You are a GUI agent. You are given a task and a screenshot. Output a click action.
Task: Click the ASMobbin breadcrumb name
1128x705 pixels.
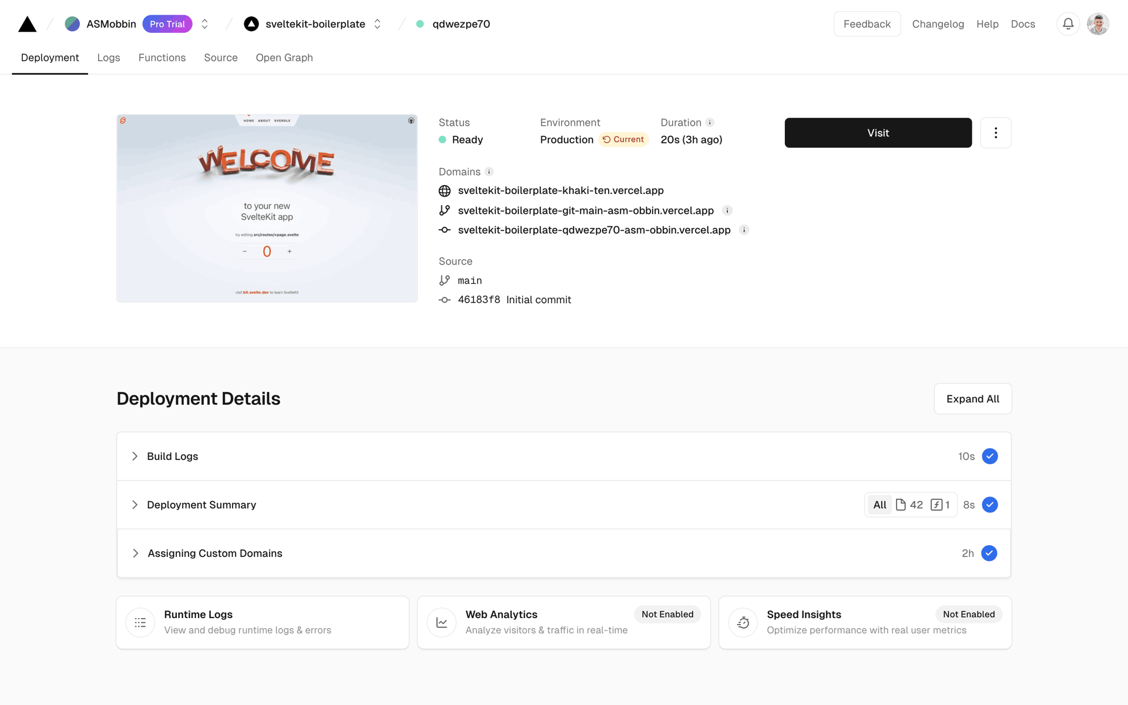pos(111,24)
